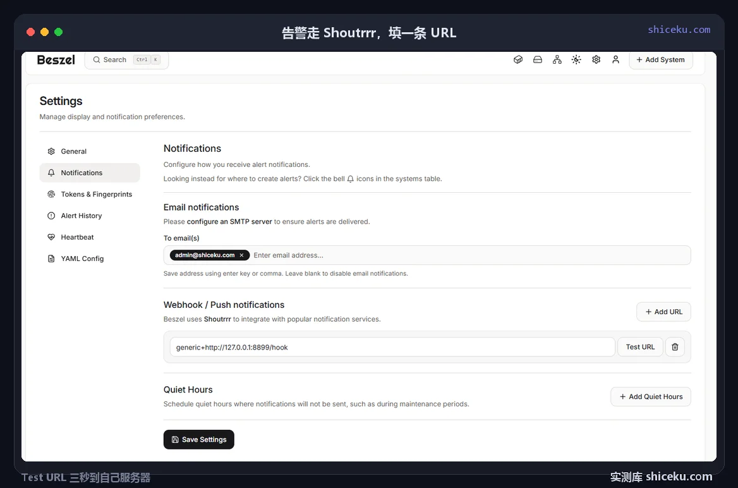This screenshot has width=738, height=488.
Task: Select General settings tab
Action: (x=90, y=151)
